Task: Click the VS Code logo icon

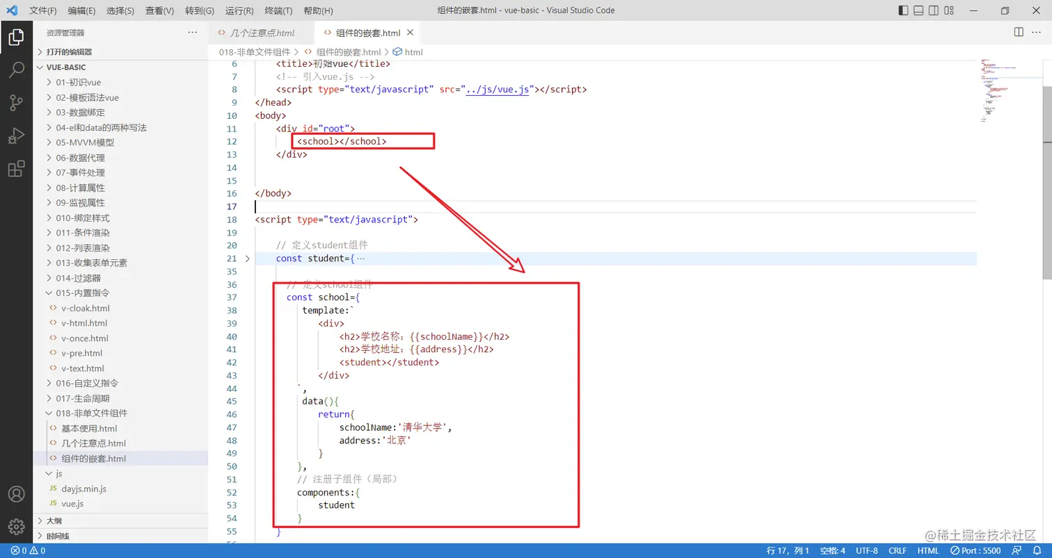Action: (11, 10)
